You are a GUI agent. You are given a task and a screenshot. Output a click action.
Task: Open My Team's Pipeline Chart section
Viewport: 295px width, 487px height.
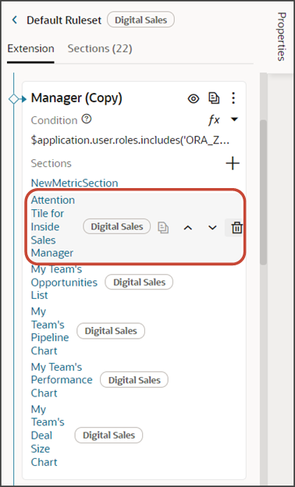click(50, 331)
